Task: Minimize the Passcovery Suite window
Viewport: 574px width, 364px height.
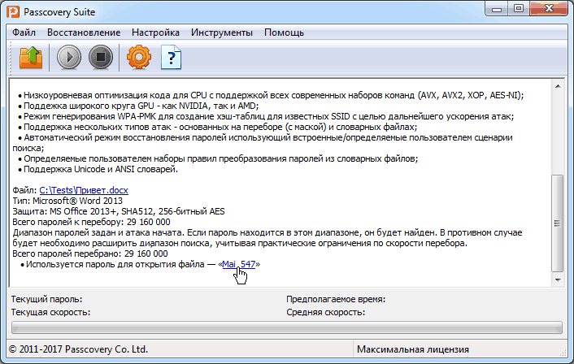Action: 497,9
